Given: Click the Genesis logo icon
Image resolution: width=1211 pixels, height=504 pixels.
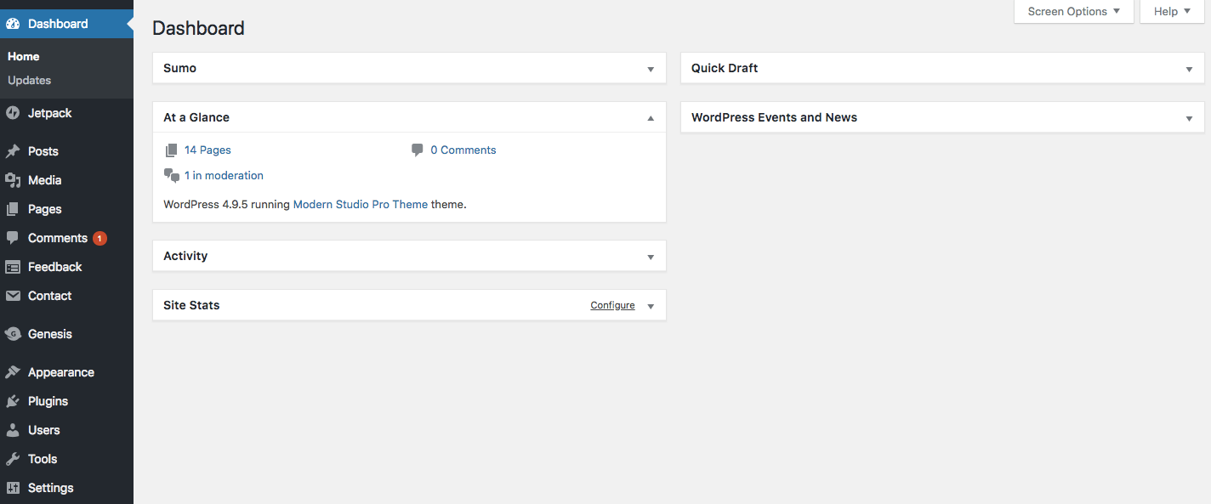Looking at the screenshot, I should [x=13, y=334].
